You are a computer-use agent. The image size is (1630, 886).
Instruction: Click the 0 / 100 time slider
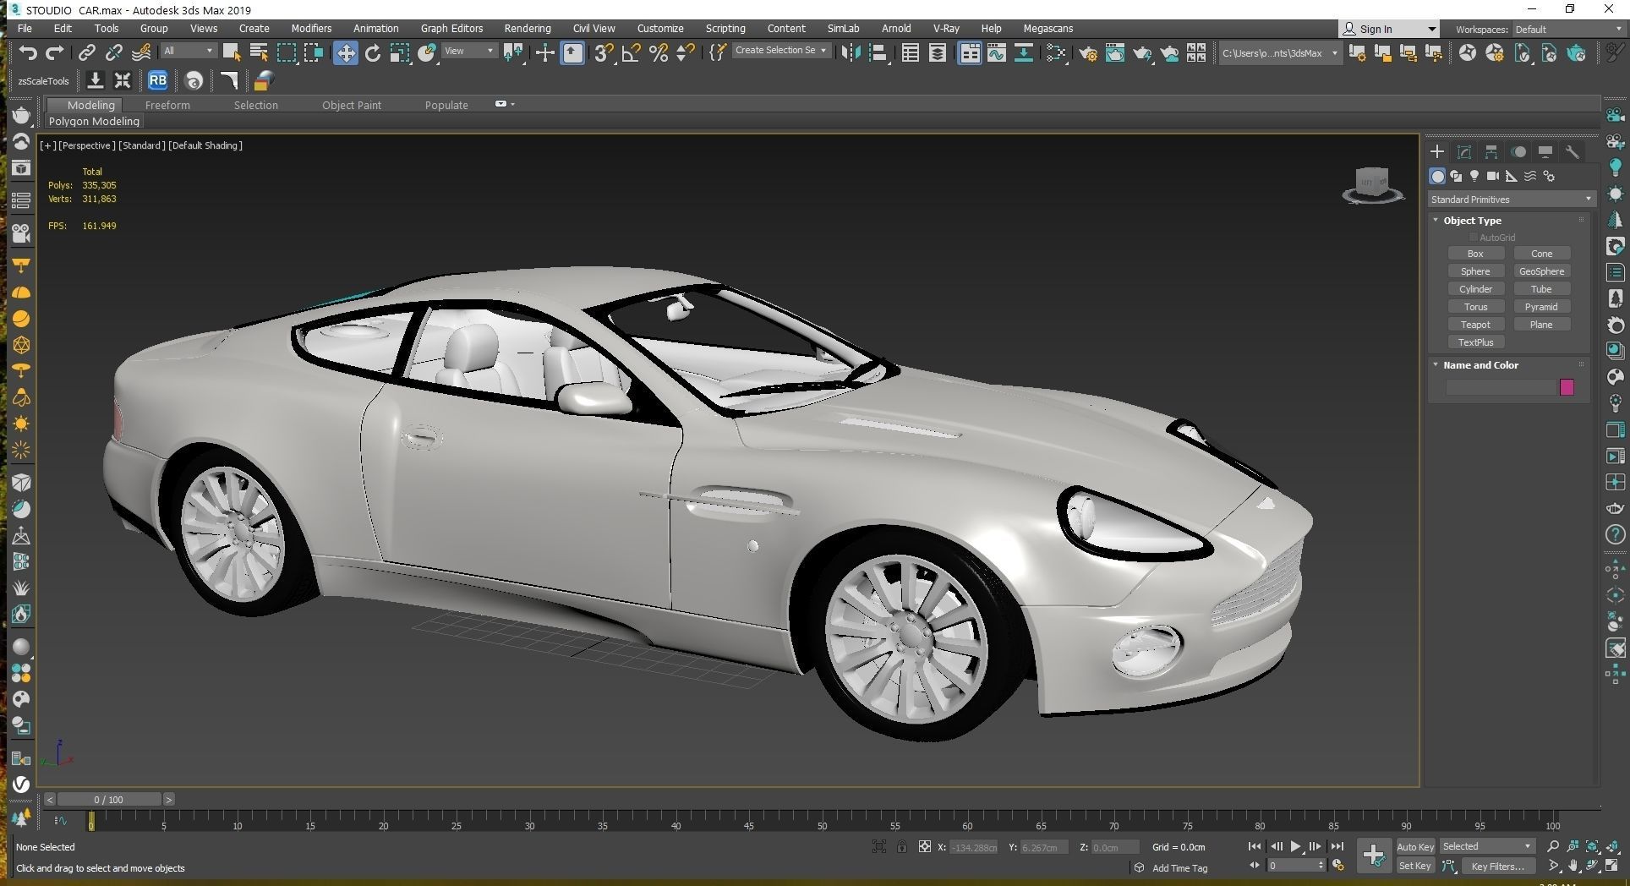point(108,799)
